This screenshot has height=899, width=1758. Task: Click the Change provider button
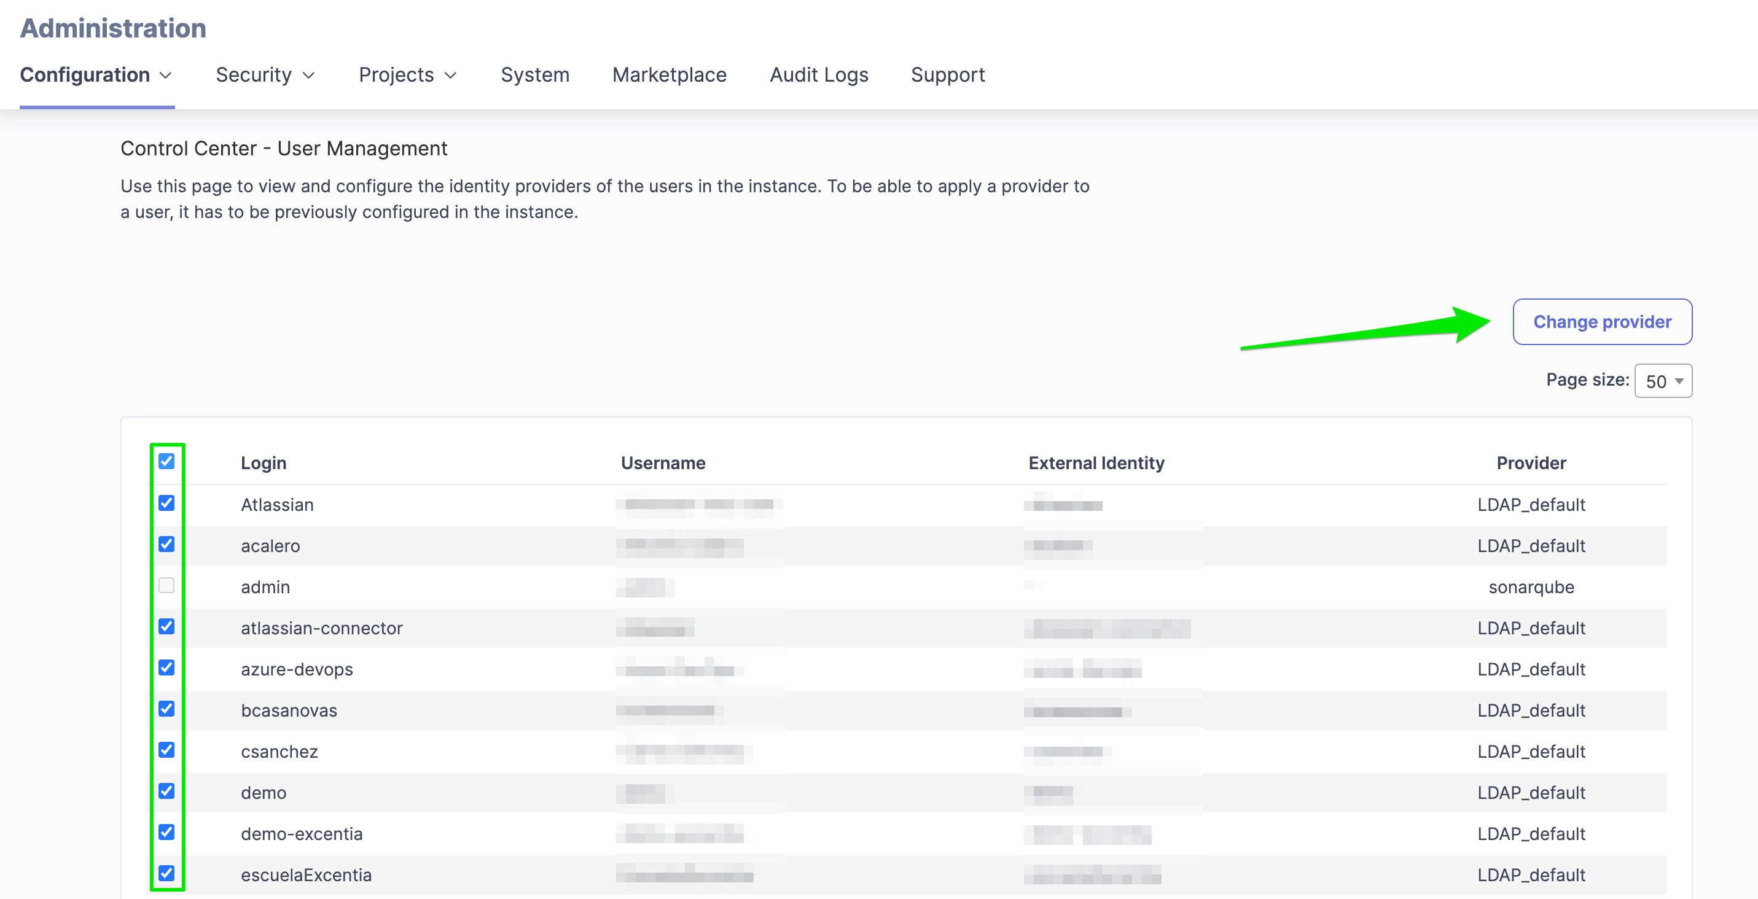click(1602, 321)
